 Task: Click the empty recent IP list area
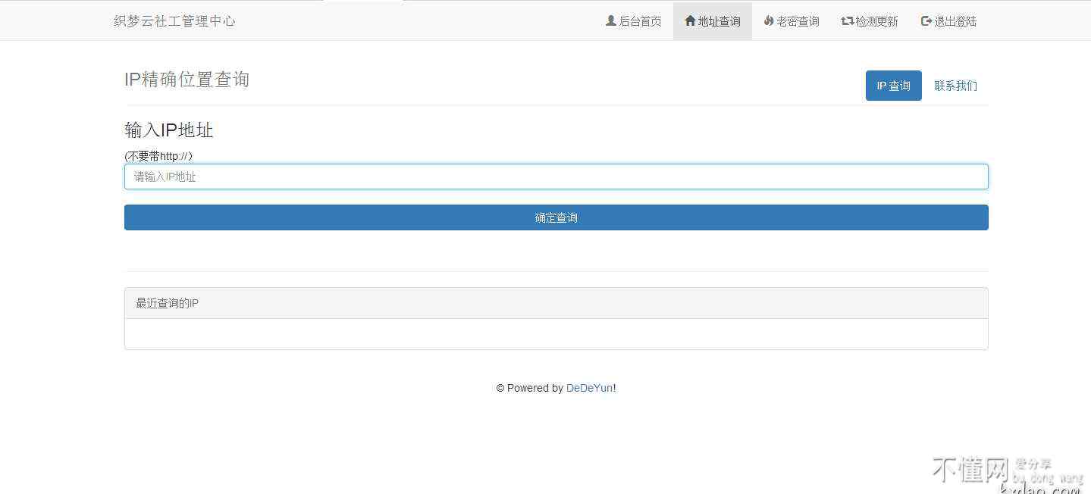pos(556,334)
